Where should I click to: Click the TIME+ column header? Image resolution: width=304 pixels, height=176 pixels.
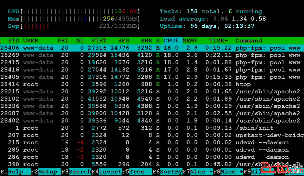tap(218, 41)
